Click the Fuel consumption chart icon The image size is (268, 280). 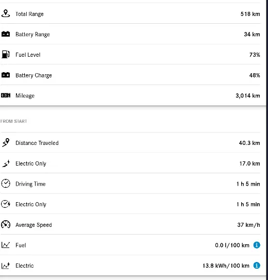(x=6, y=245)
